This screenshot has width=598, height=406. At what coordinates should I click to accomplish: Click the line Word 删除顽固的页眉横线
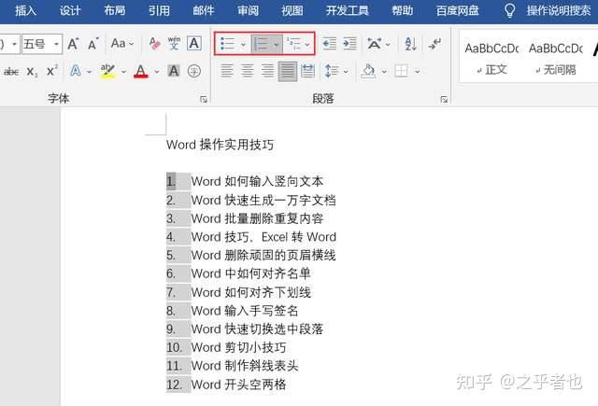point(263,255)
